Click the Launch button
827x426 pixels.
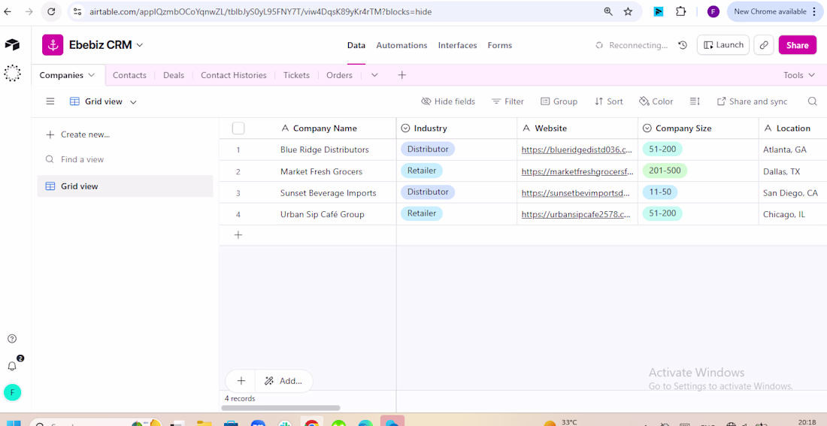(x=723, y=45)
